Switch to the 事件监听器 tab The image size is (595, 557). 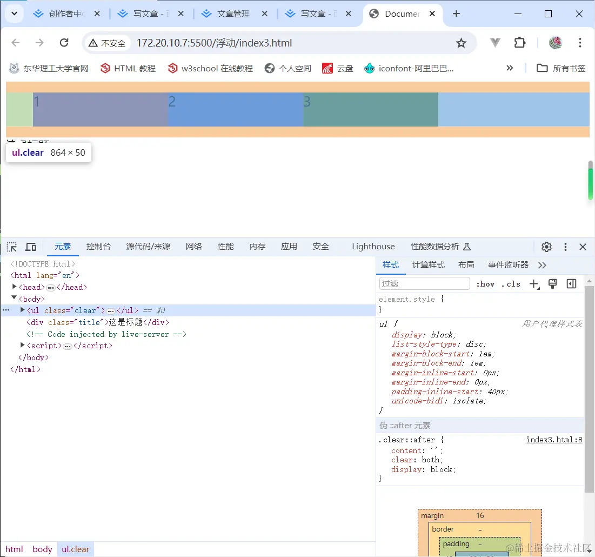[x=508, y=264]
